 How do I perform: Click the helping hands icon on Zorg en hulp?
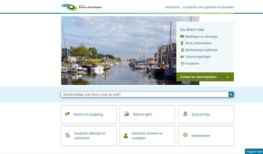tap(185, 114)
